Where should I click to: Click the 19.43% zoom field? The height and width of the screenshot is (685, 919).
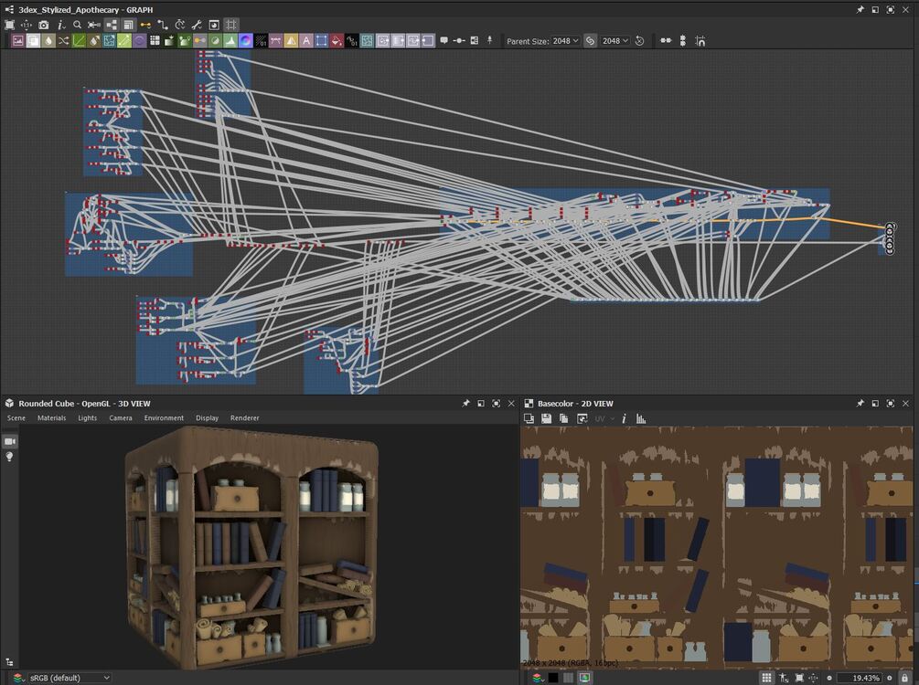coord(860,678)
